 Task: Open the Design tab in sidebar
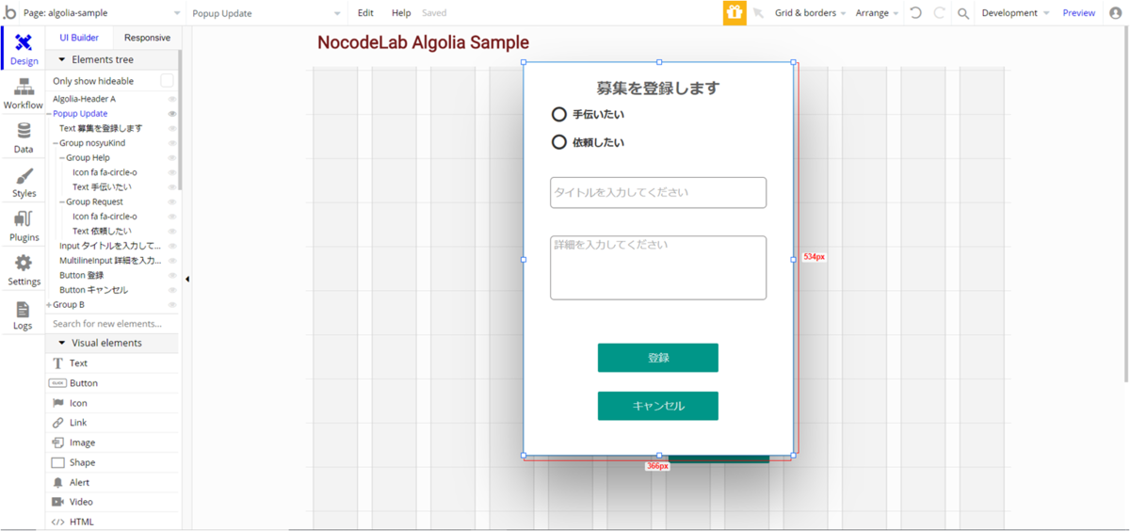24,49
